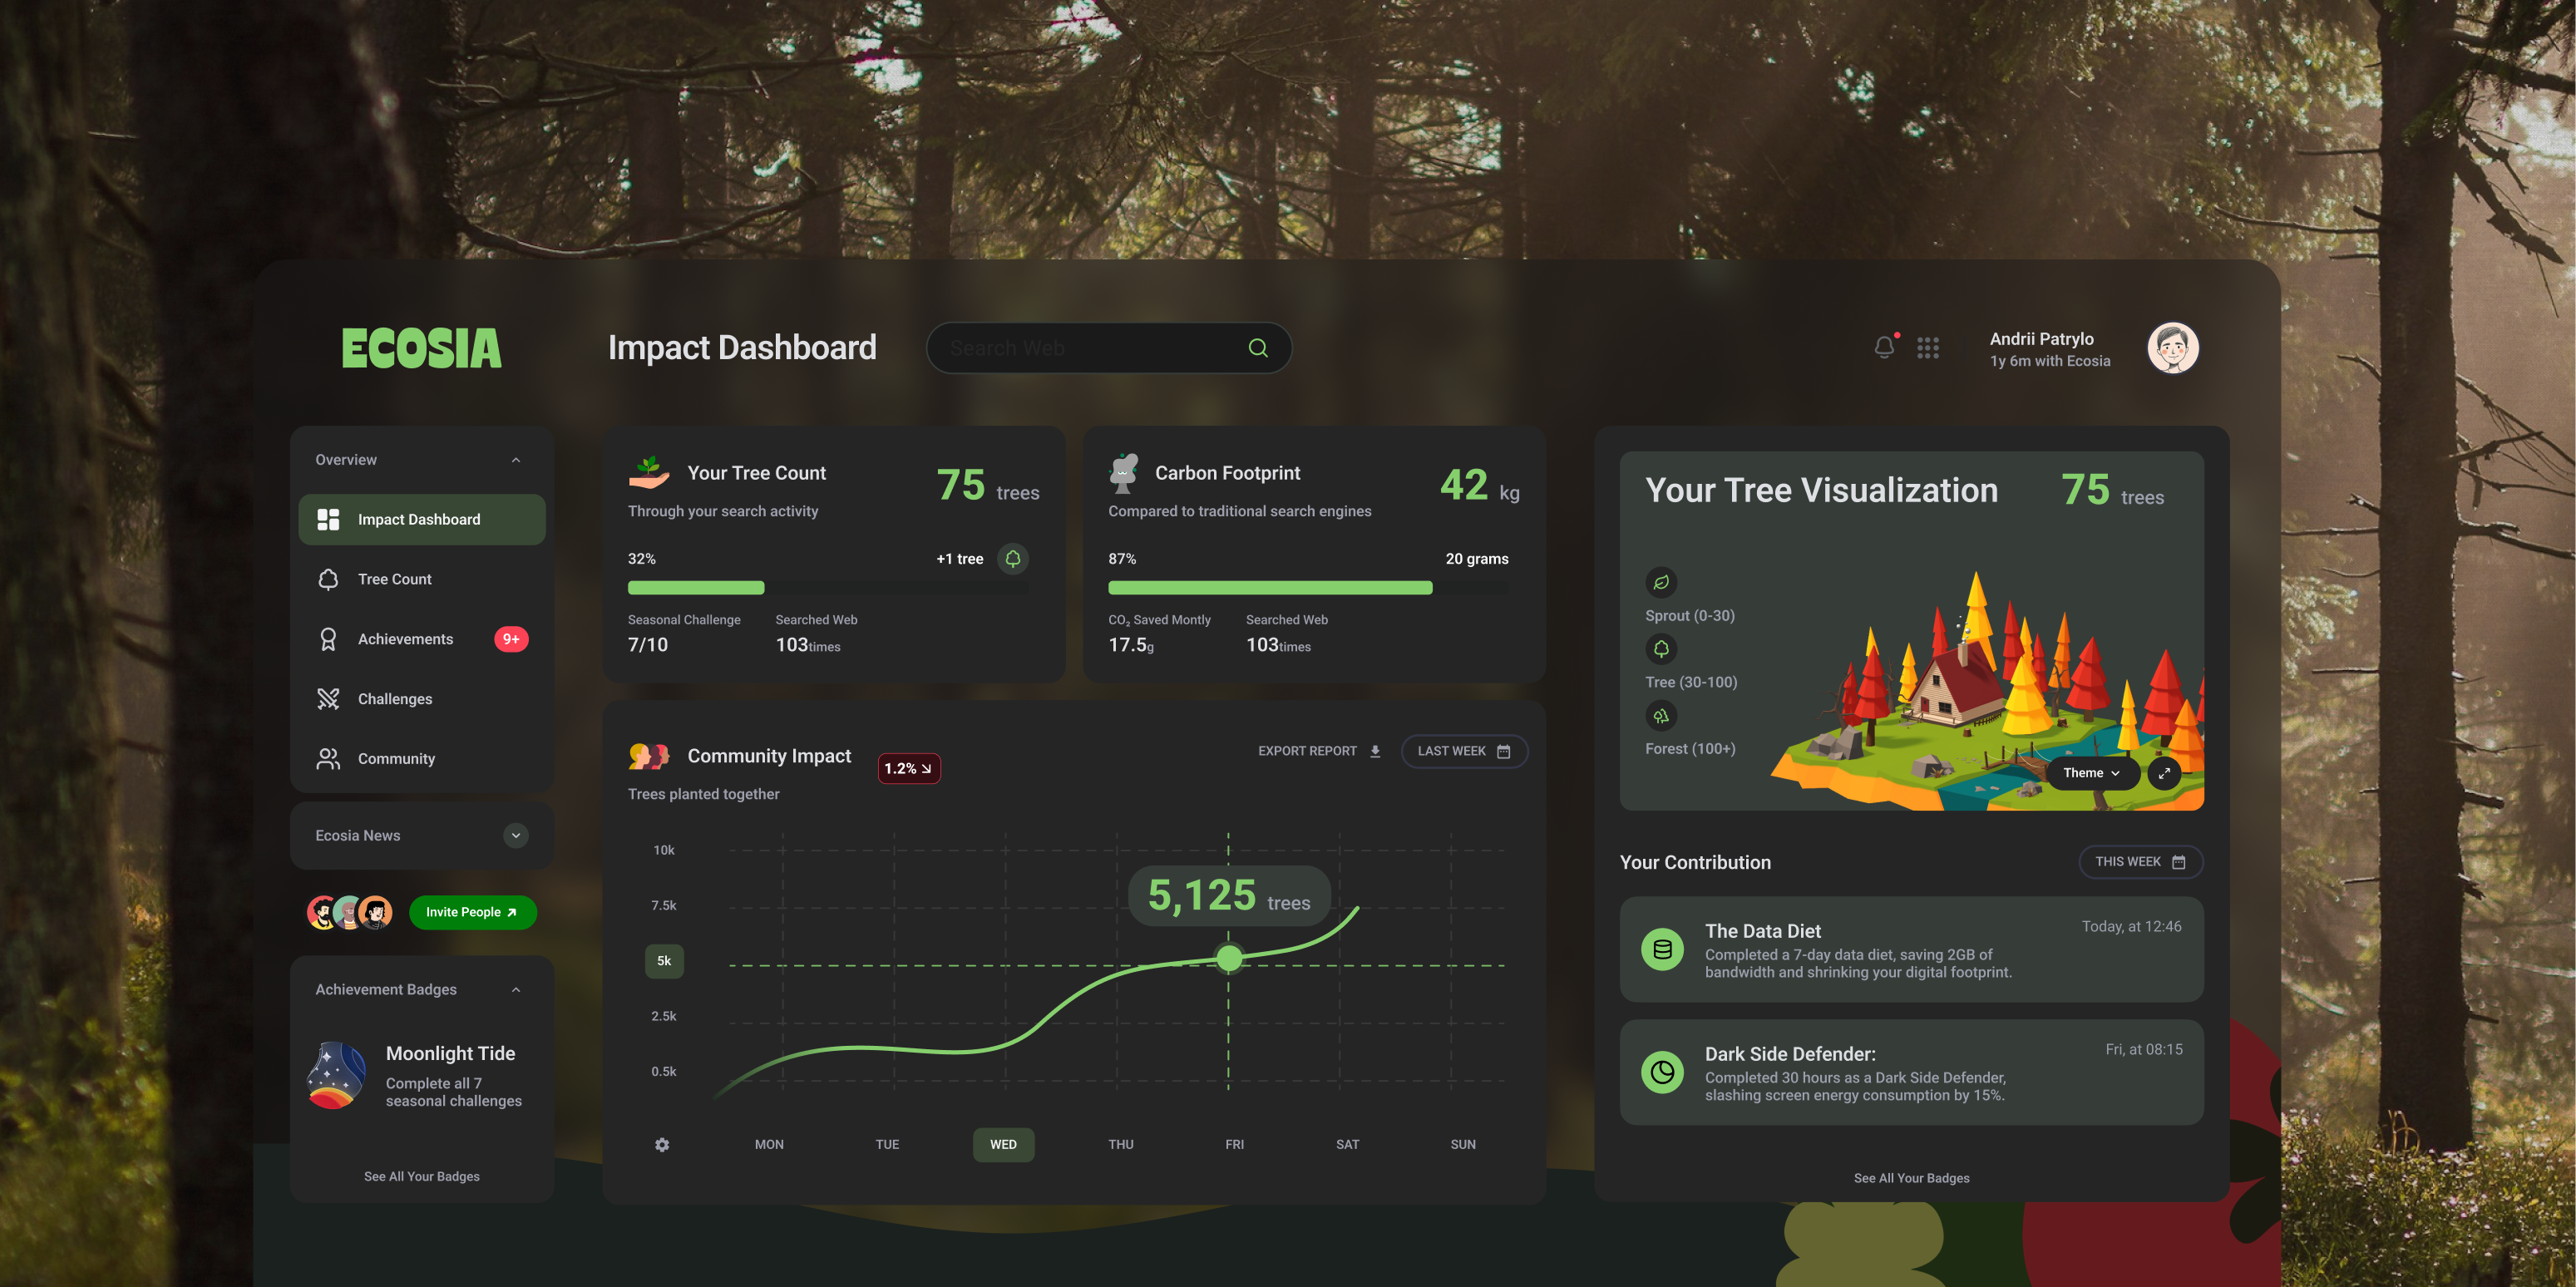Click the chart settings gear icon
Screen dimensions: 2576x1287
tap(662, 1144)
